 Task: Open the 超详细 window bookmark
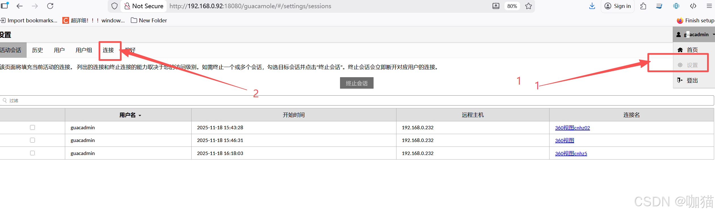click(94, 20)
